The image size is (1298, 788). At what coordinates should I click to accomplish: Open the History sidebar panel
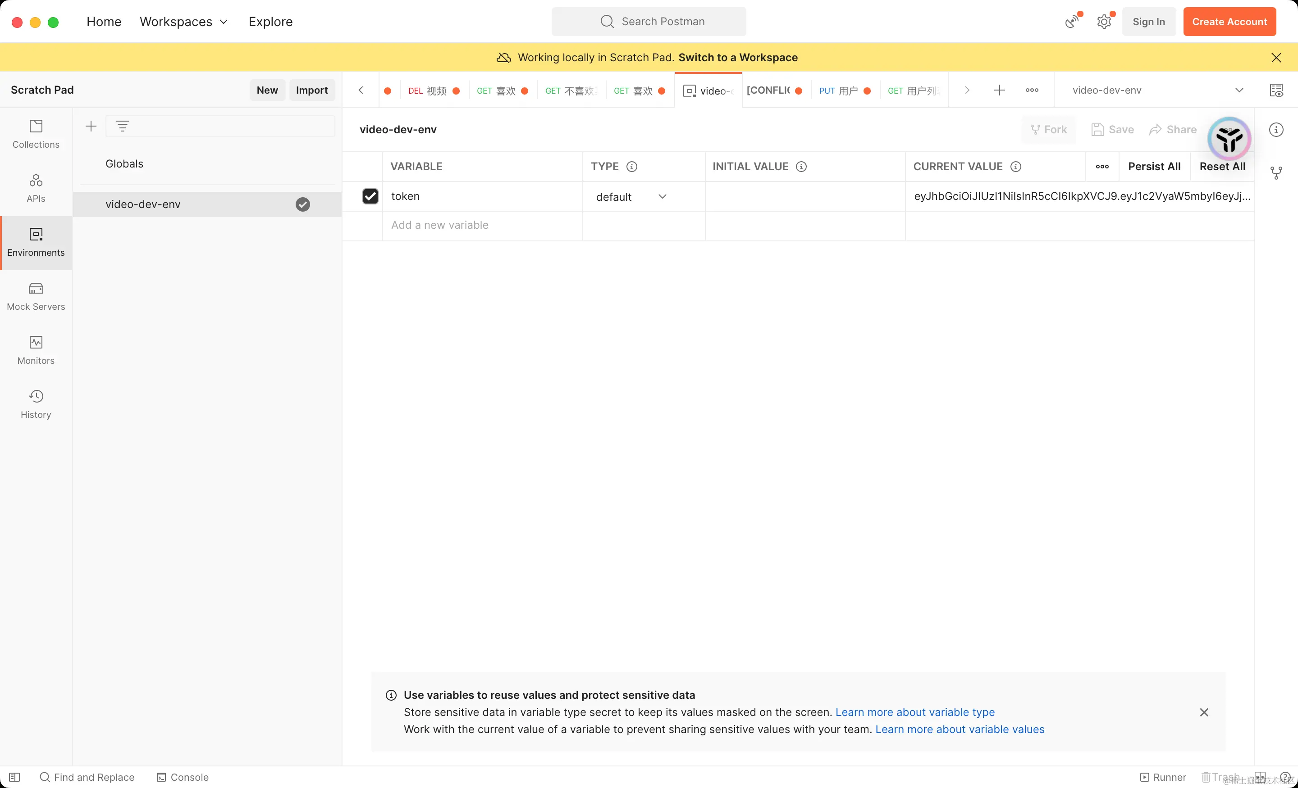point(36,404)
